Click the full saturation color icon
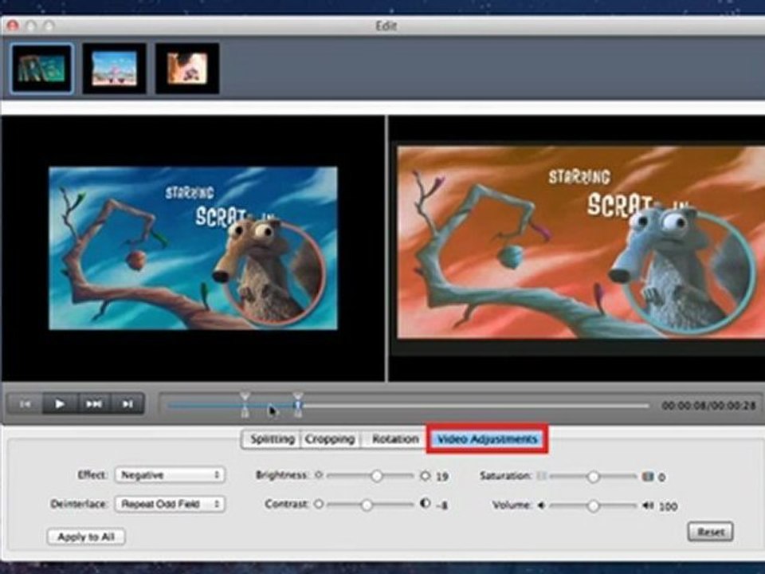 [647, 476]
